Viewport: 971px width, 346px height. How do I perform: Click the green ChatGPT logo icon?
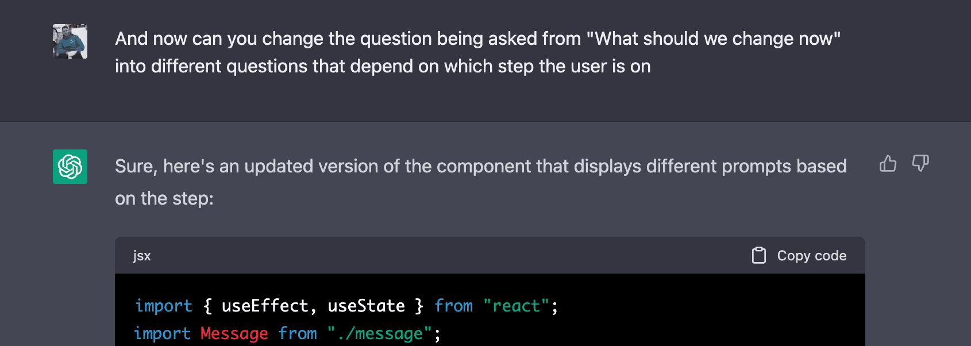pos(70,167)
